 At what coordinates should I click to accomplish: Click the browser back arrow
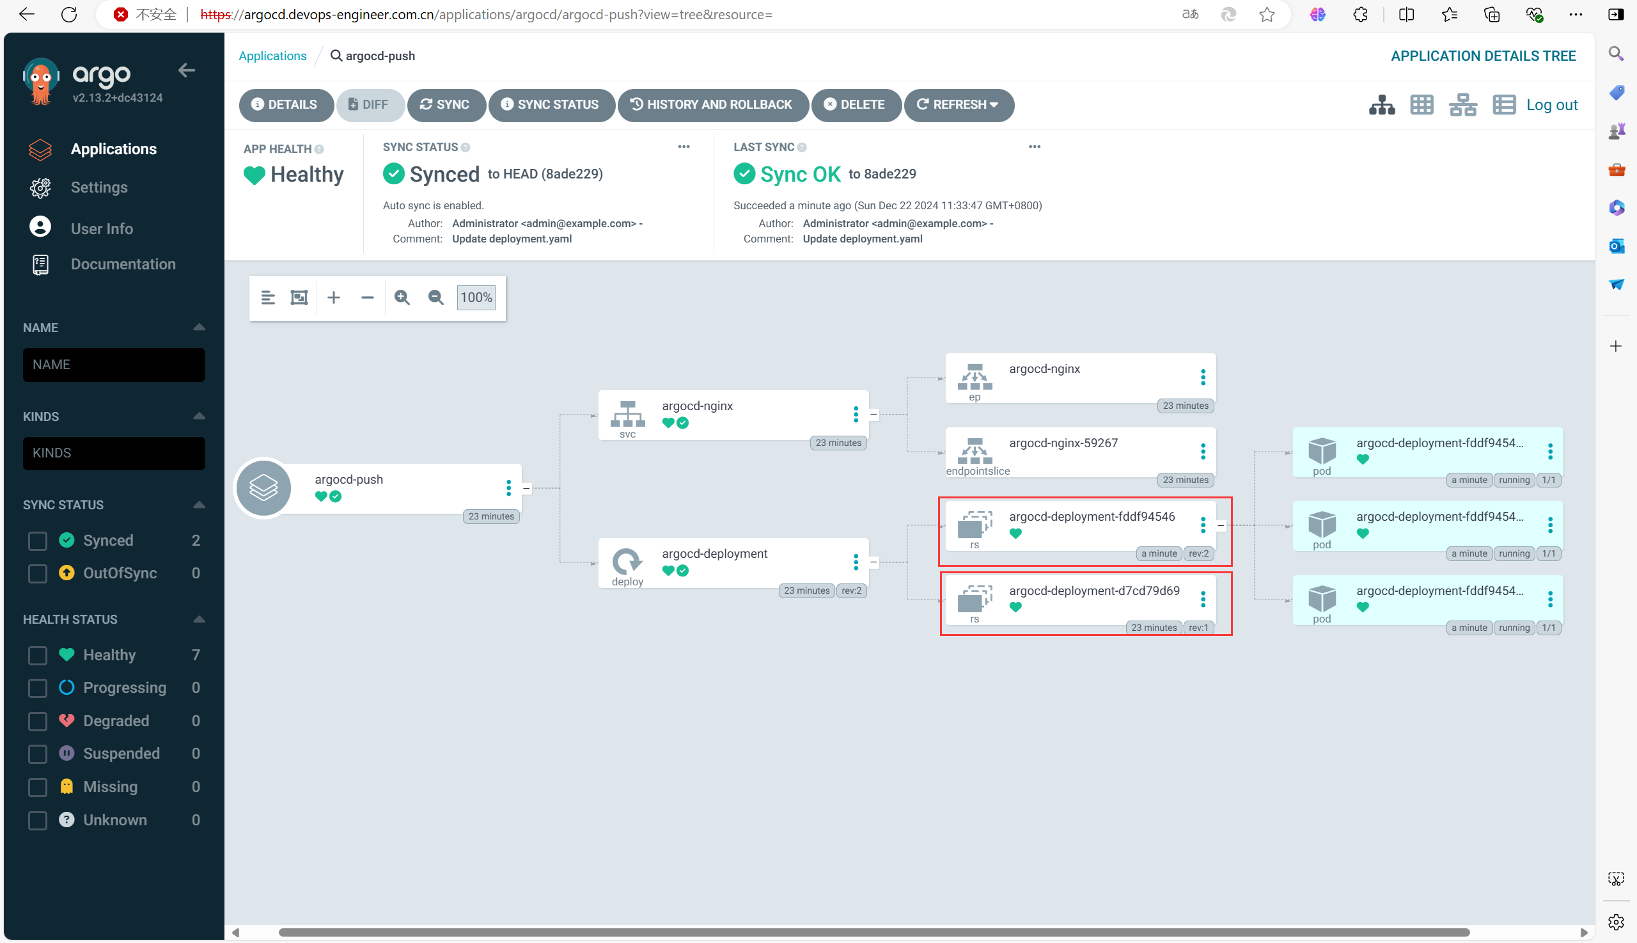click(27, 14)
